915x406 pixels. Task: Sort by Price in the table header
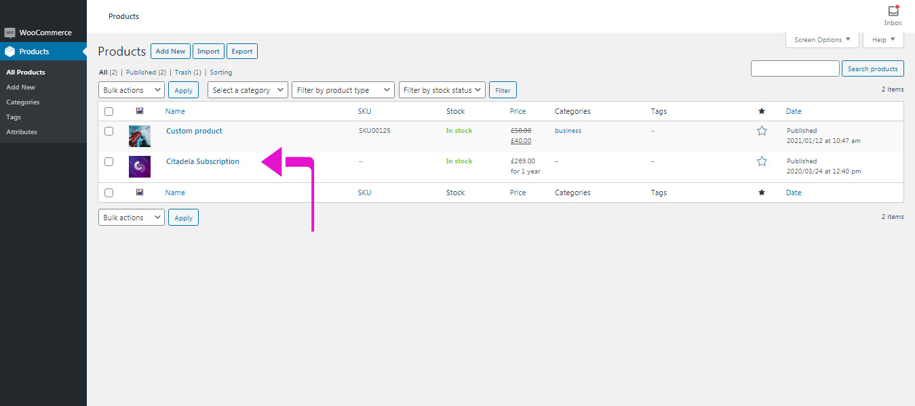coord(518,111)
